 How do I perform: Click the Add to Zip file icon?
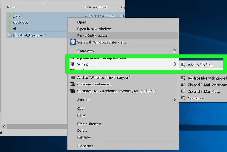[183, 65]
